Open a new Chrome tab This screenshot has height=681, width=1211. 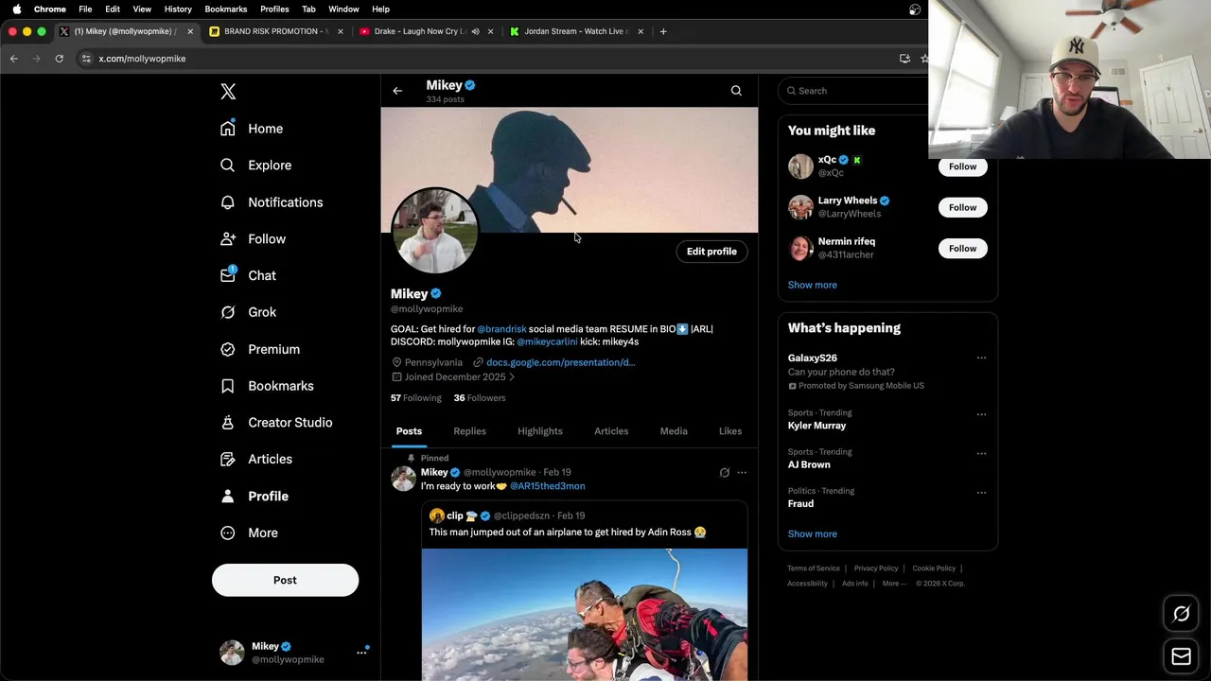click(x=663, y=31)
